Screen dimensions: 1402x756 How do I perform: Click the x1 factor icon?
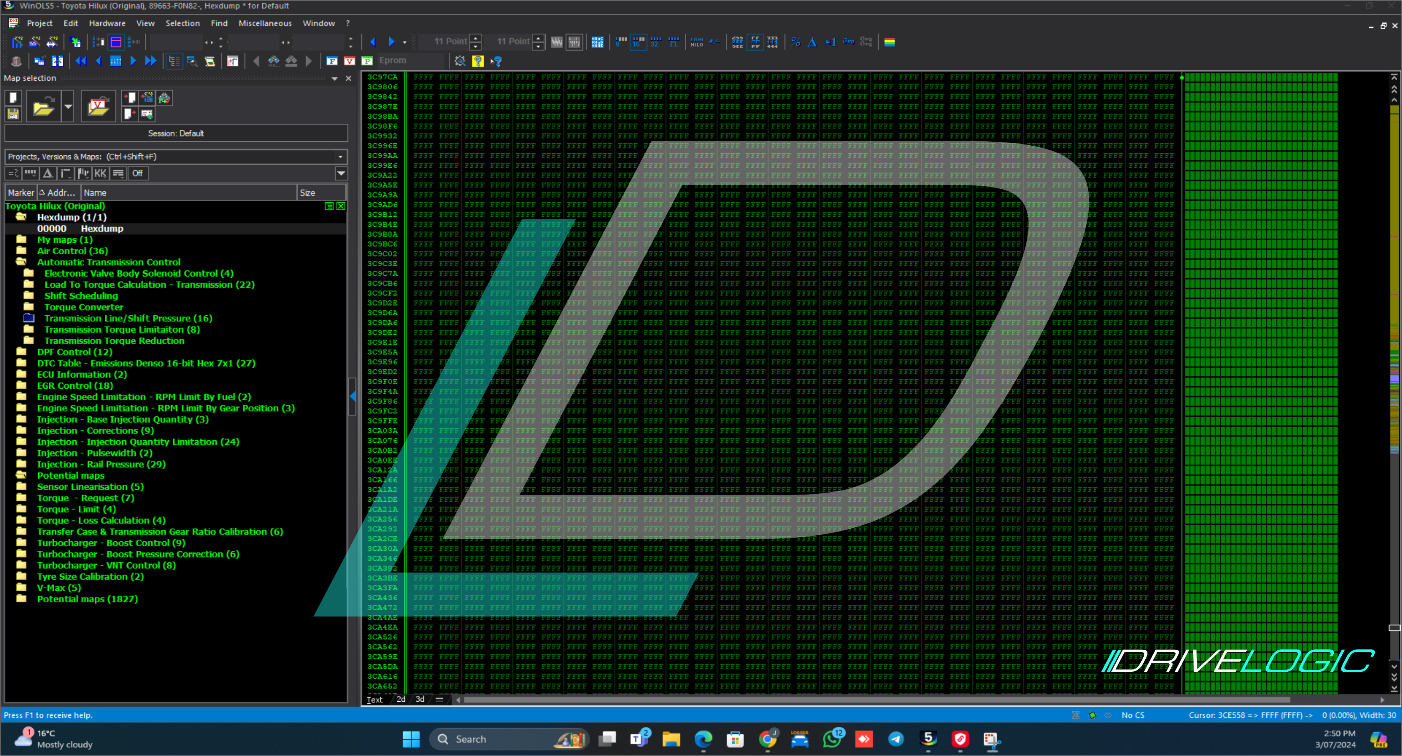[830, 42]
